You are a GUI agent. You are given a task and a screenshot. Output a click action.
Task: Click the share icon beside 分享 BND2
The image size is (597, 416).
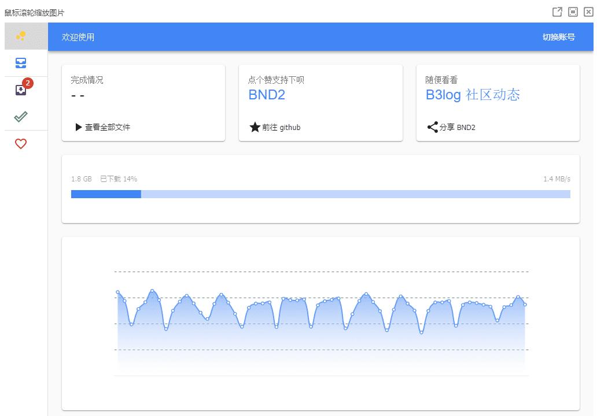tap(432, 127)
